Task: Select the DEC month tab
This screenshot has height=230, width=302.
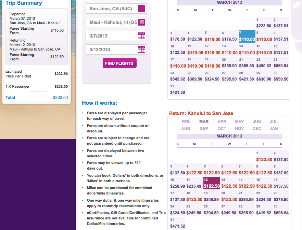Action: coord(257,129)
